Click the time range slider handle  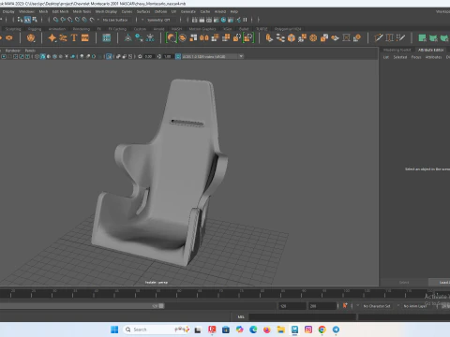coord(161,306)
